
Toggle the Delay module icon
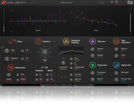point(12,41)
